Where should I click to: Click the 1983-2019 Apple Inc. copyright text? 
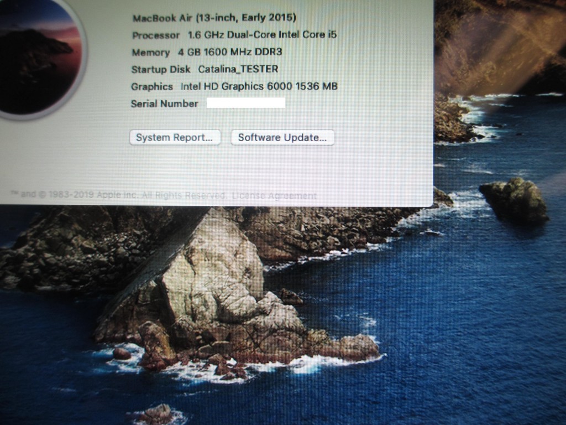[x=119, y=195]
